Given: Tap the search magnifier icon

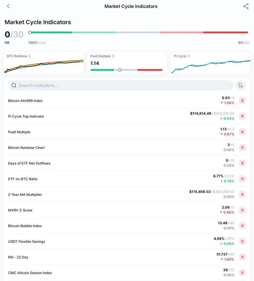Looking at the screenshot, I should [14, 85].
